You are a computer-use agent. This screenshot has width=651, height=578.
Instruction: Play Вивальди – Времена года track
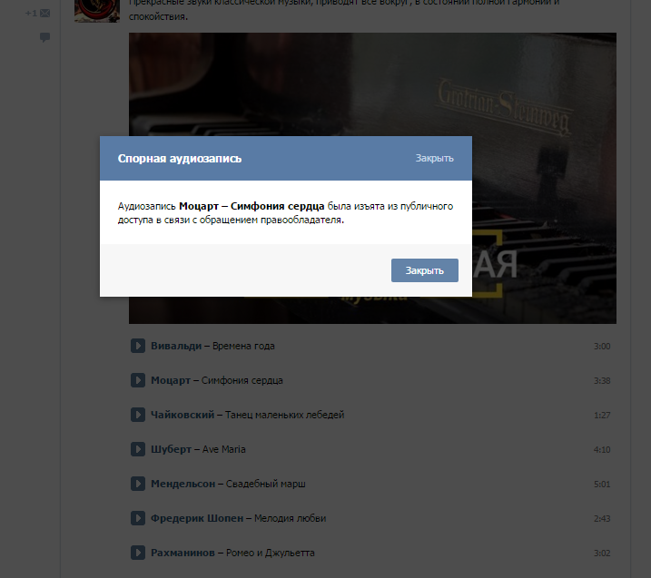tap(138, 346)
